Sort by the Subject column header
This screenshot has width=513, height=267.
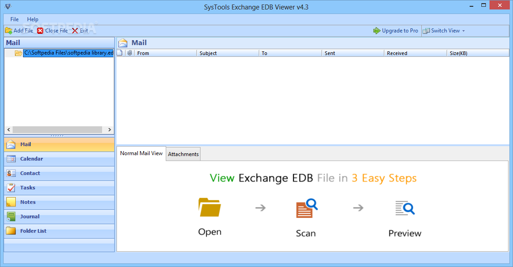(x=228, y=53)
